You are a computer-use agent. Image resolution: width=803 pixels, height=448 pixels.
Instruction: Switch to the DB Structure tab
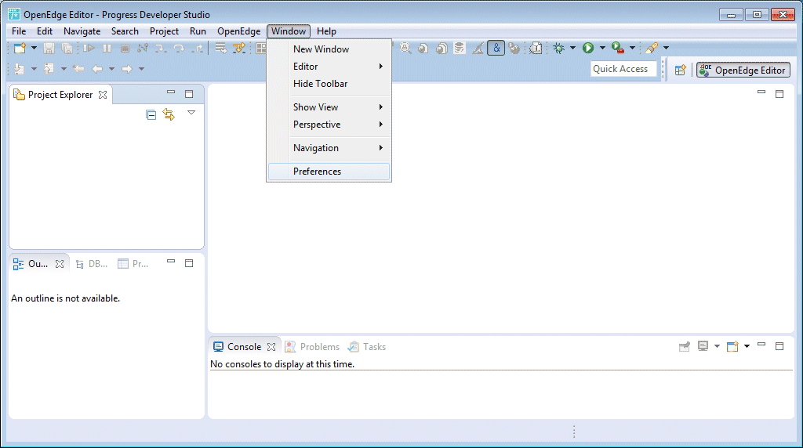(92, 264)
